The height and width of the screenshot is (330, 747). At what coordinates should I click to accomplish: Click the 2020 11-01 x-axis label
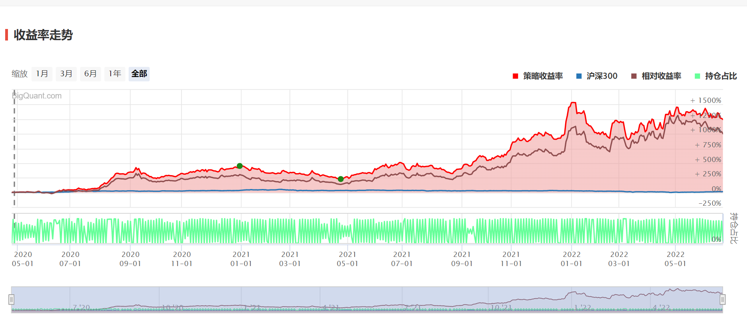182,259
